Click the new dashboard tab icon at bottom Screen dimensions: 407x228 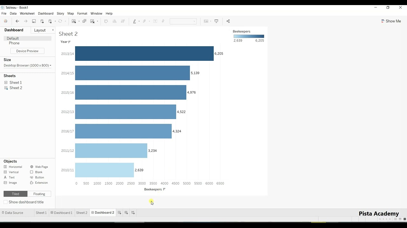[126, 212]
